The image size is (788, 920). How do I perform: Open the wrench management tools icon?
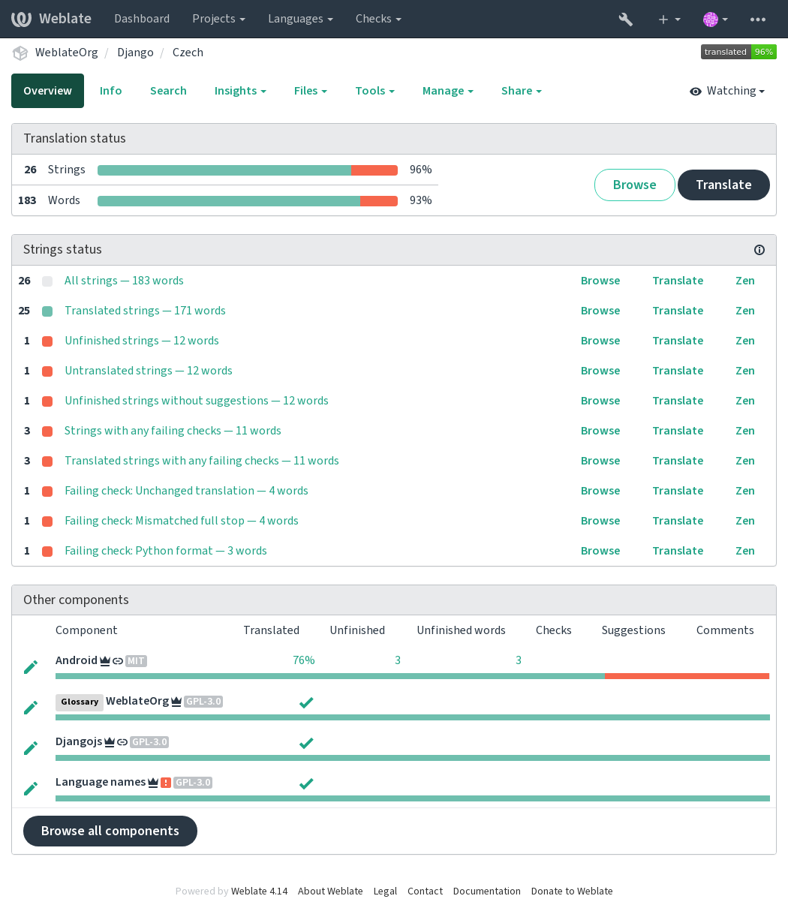click(x=626, y=19)
